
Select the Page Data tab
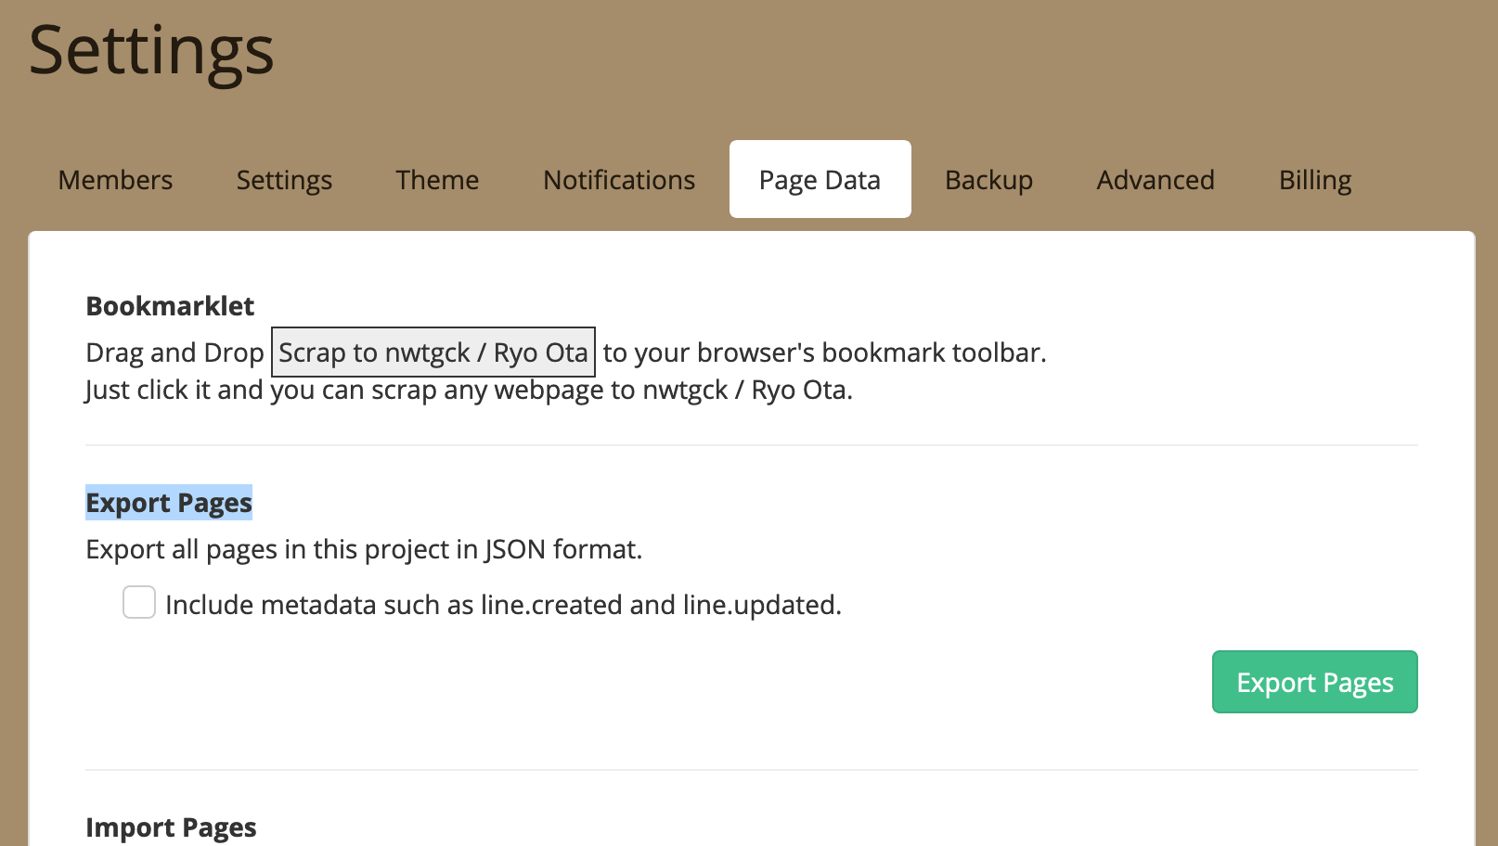[x=820, y=180]
